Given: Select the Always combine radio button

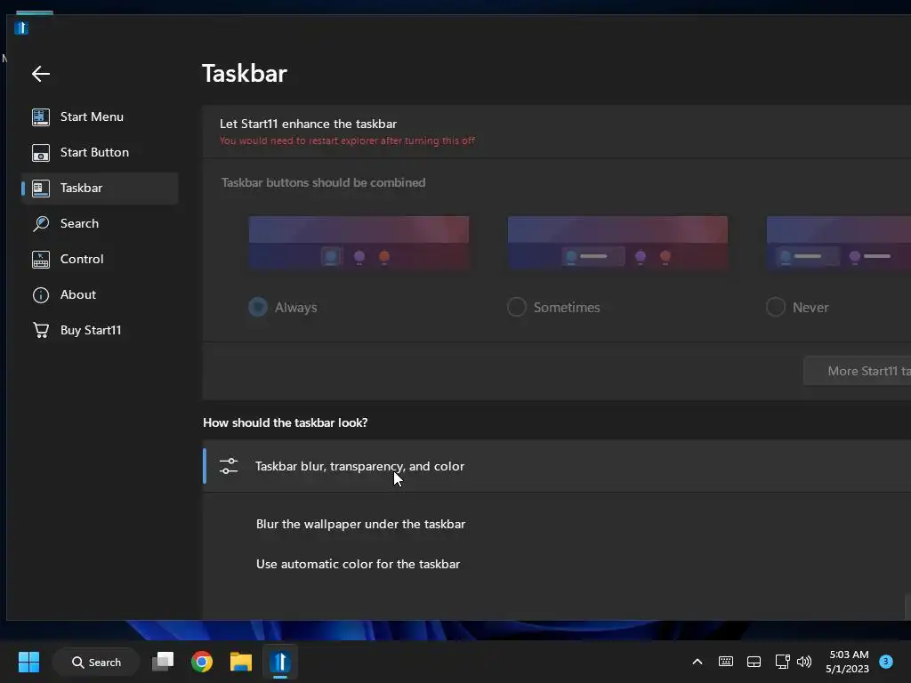Looking at the screenshot, I should (258, 307).
